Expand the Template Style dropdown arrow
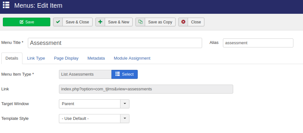This screenshot has height=133, width=303. point(125,119)
